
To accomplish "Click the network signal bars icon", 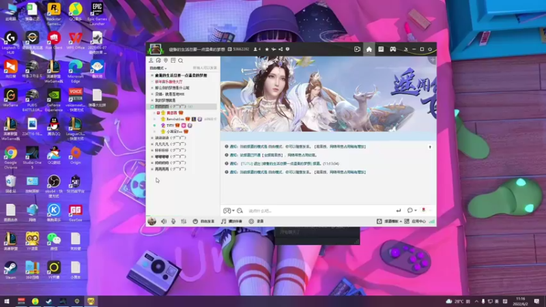I will click(432, 221).
